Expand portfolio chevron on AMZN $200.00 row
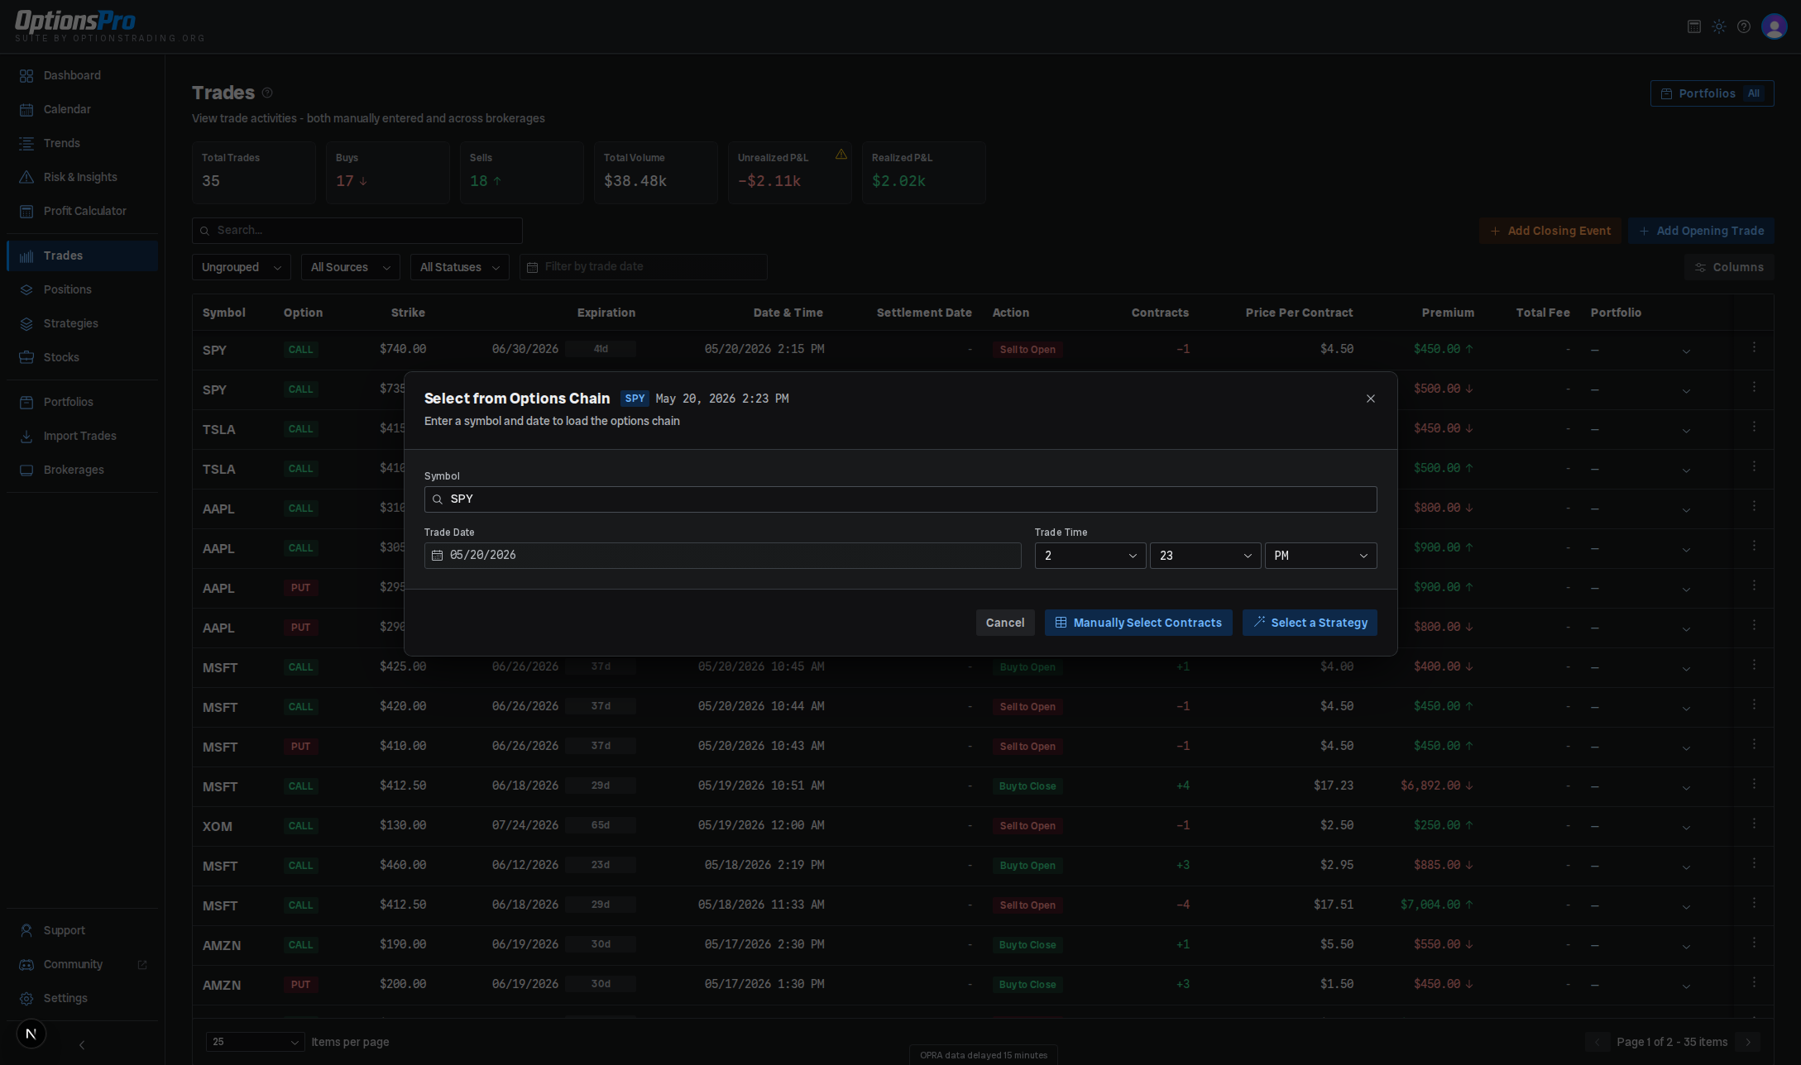Viewport: 1801px width, 1065px height. 1686,986
